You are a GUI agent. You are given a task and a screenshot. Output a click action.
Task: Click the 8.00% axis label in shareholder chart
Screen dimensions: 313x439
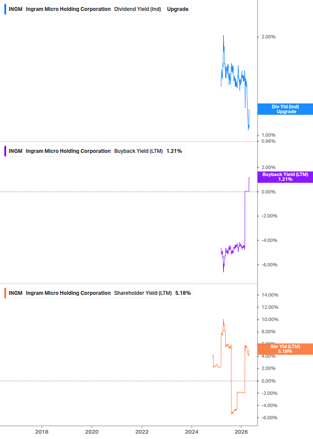pos(268,332)
